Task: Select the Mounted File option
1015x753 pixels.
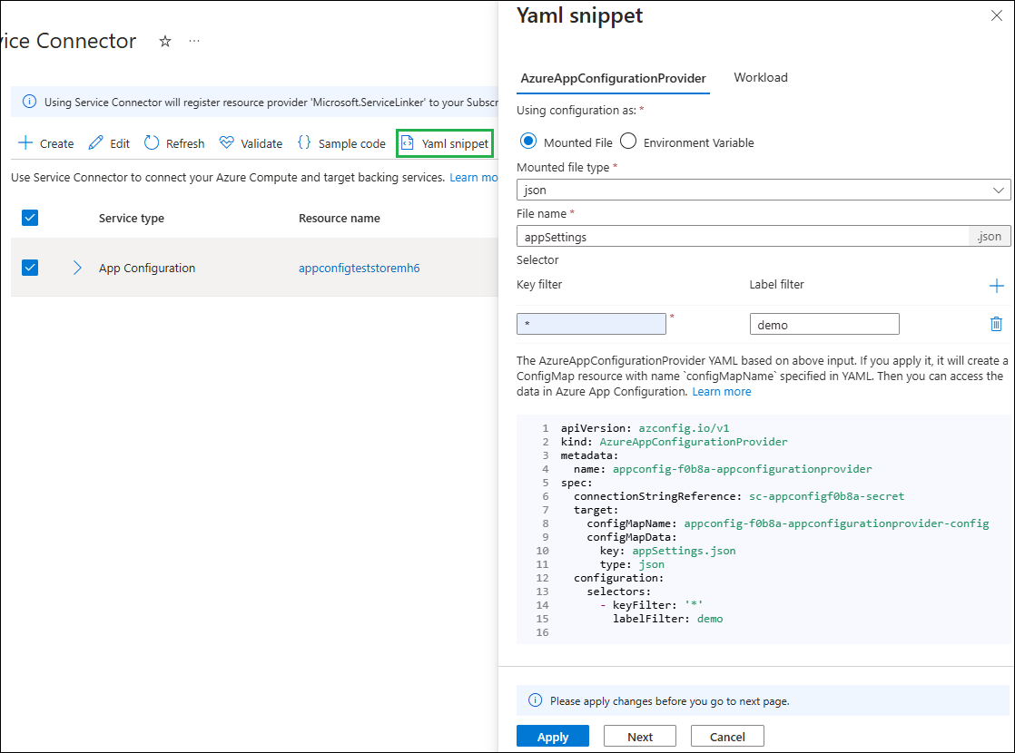Action: [527, 142]
